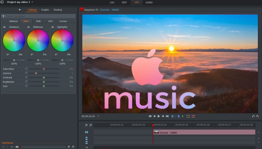Click the Midtones colour wheel
Image resolution: width=262 pixels, height=149 pixels.
38,40
